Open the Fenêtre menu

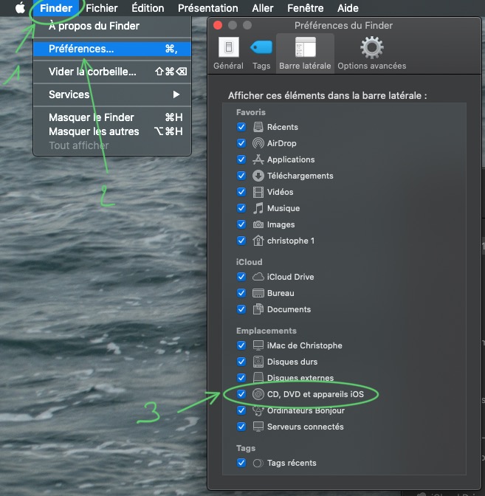pos(306,8)
